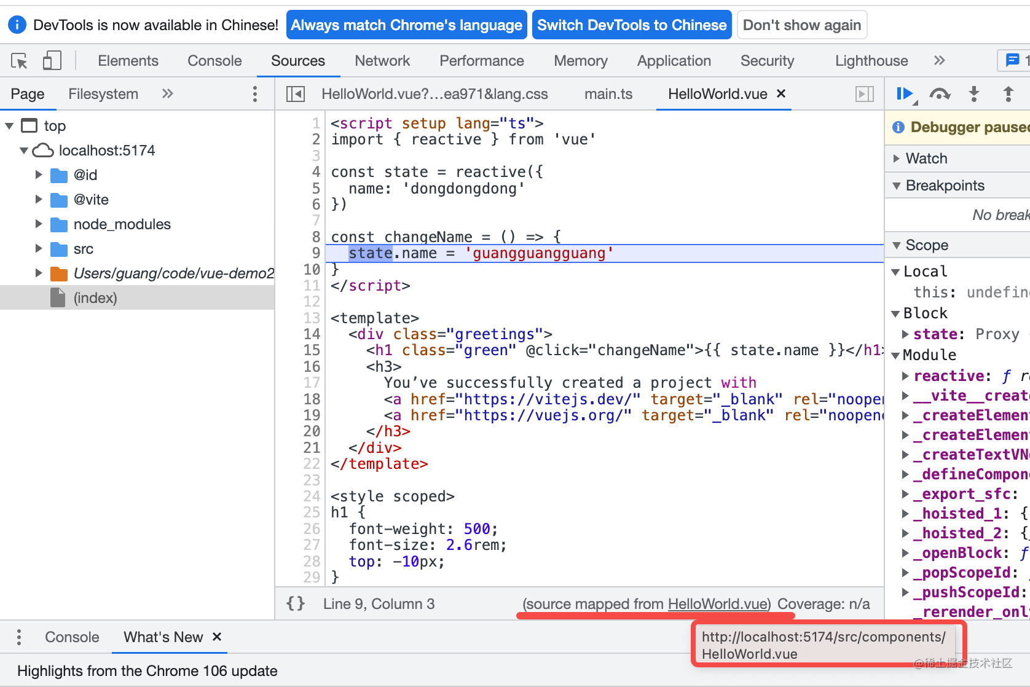Viewport: 1030px width, 687px height.
Task: Click the step out of function icon
Action: [1008, 94]
